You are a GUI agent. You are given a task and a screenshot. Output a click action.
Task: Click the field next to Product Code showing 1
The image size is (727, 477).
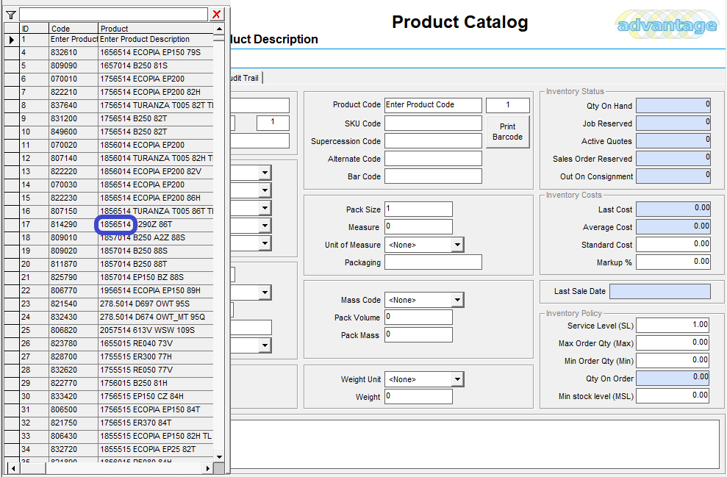pos(508,105)
